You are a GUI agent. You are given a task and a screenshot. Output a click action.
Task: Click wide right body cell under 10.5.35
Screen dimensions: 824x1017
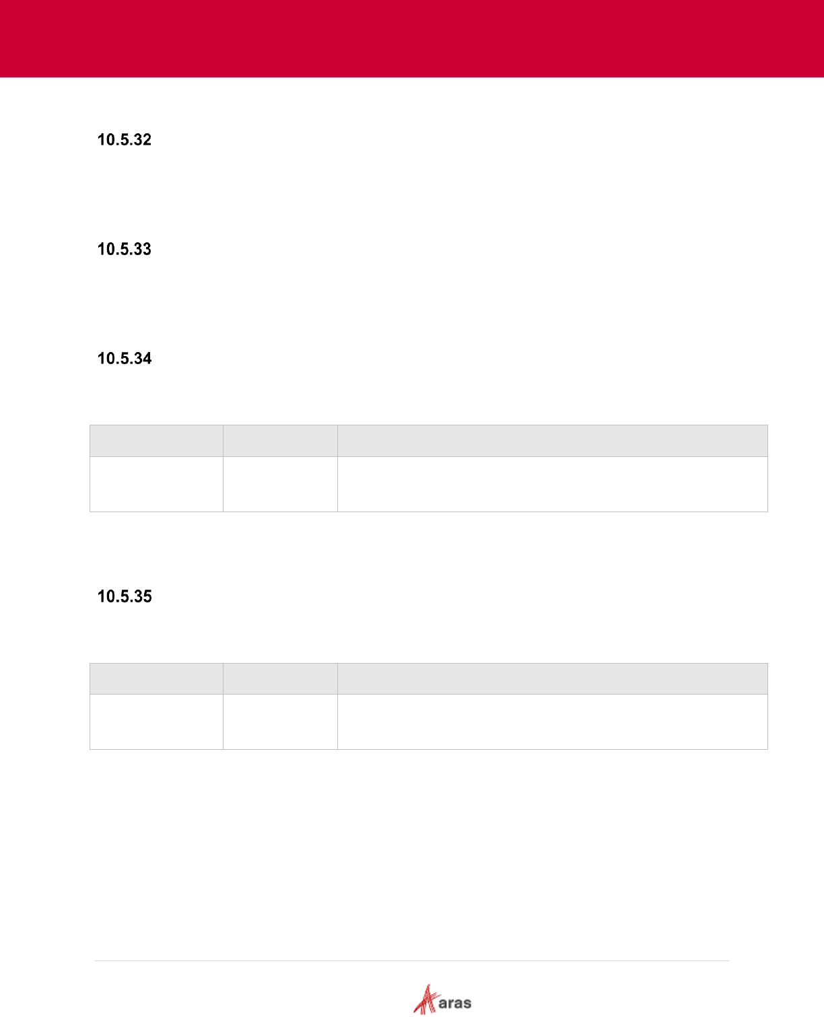pyautogui.click(x=552, y=722)
